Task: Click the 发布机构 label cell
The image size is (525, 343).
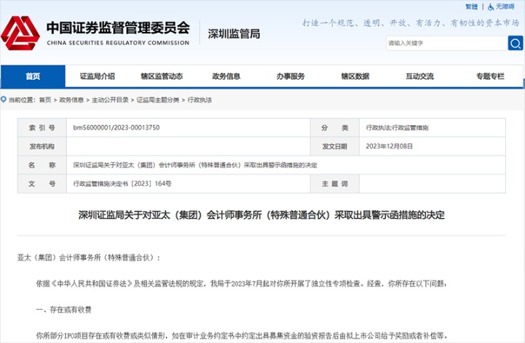Action: point(42,146)
